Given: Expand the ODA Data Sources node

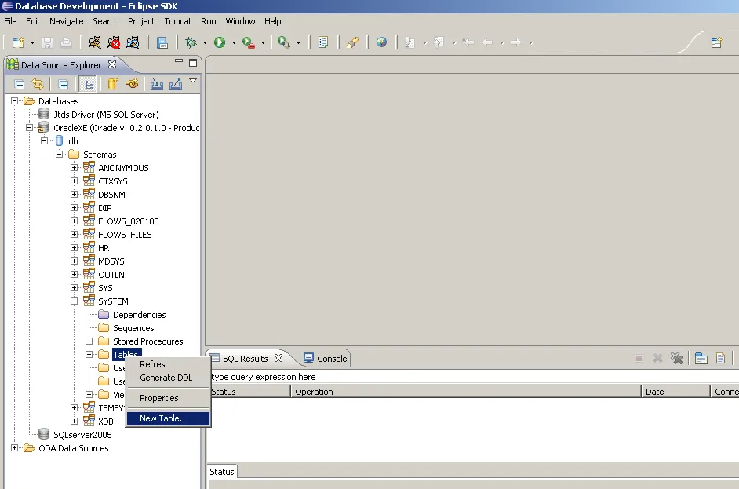Looking at the screenshot, I should 15,448.
